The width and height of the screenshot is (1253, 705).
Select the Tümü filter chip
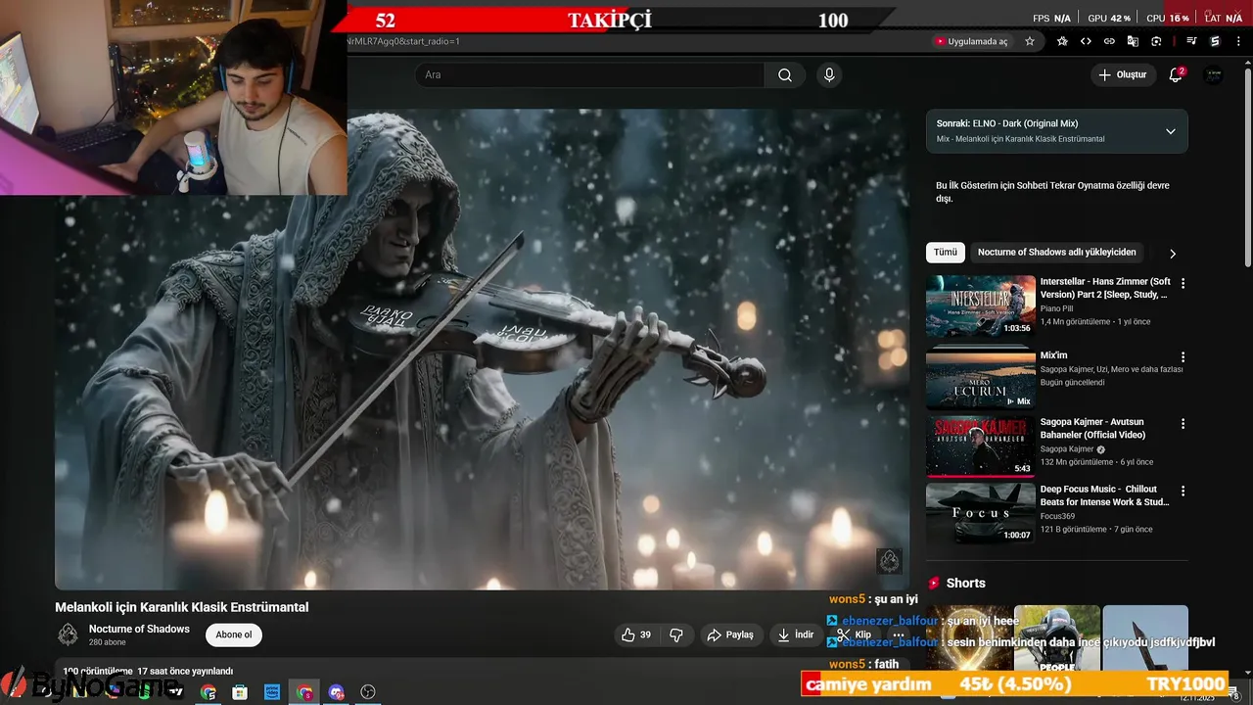tap(945, 253)
